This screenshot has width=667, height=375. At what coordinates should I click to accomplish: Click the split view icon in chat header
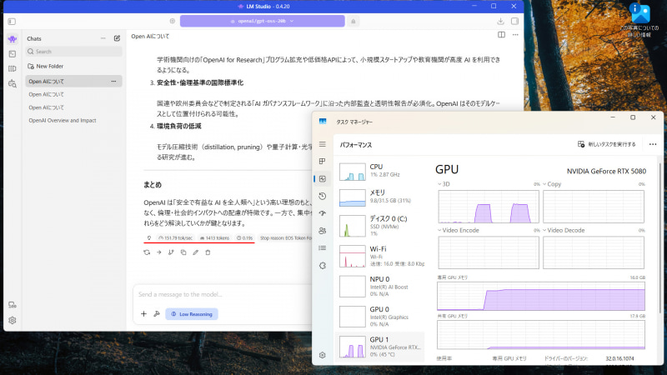click(502, 35)
